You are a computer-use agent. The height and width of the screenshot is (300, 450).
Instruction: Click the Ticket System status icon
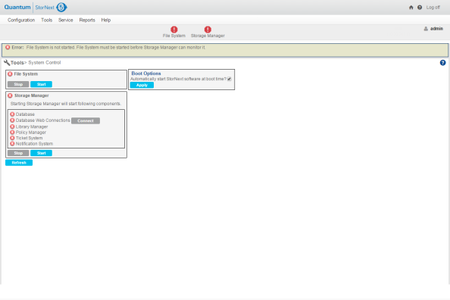(12, 138)
